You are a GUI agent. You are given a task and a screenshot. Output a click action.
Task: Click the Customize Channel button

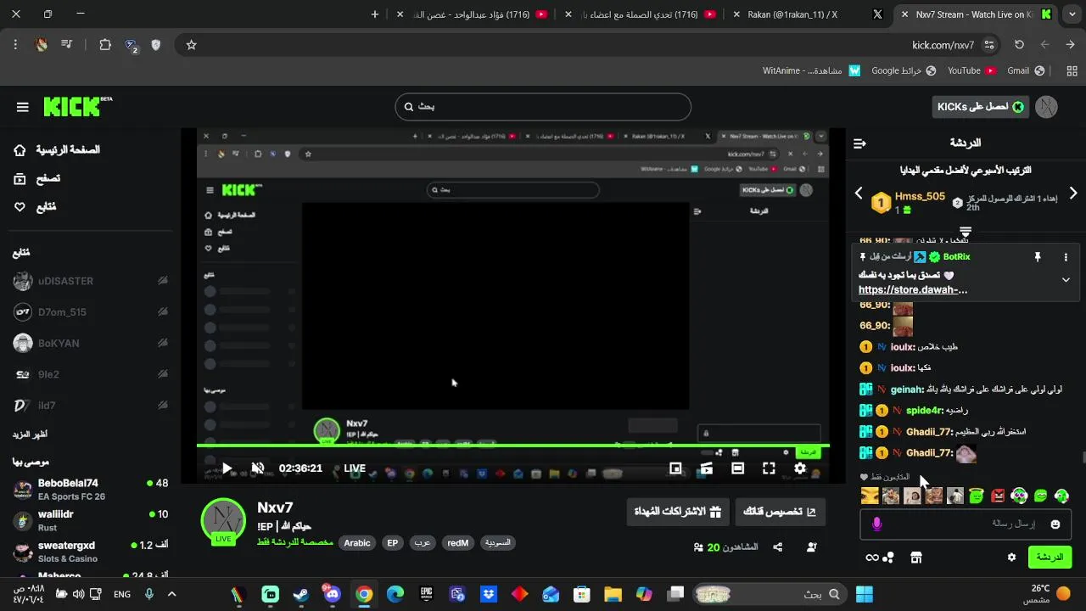(x=780, y=512)
